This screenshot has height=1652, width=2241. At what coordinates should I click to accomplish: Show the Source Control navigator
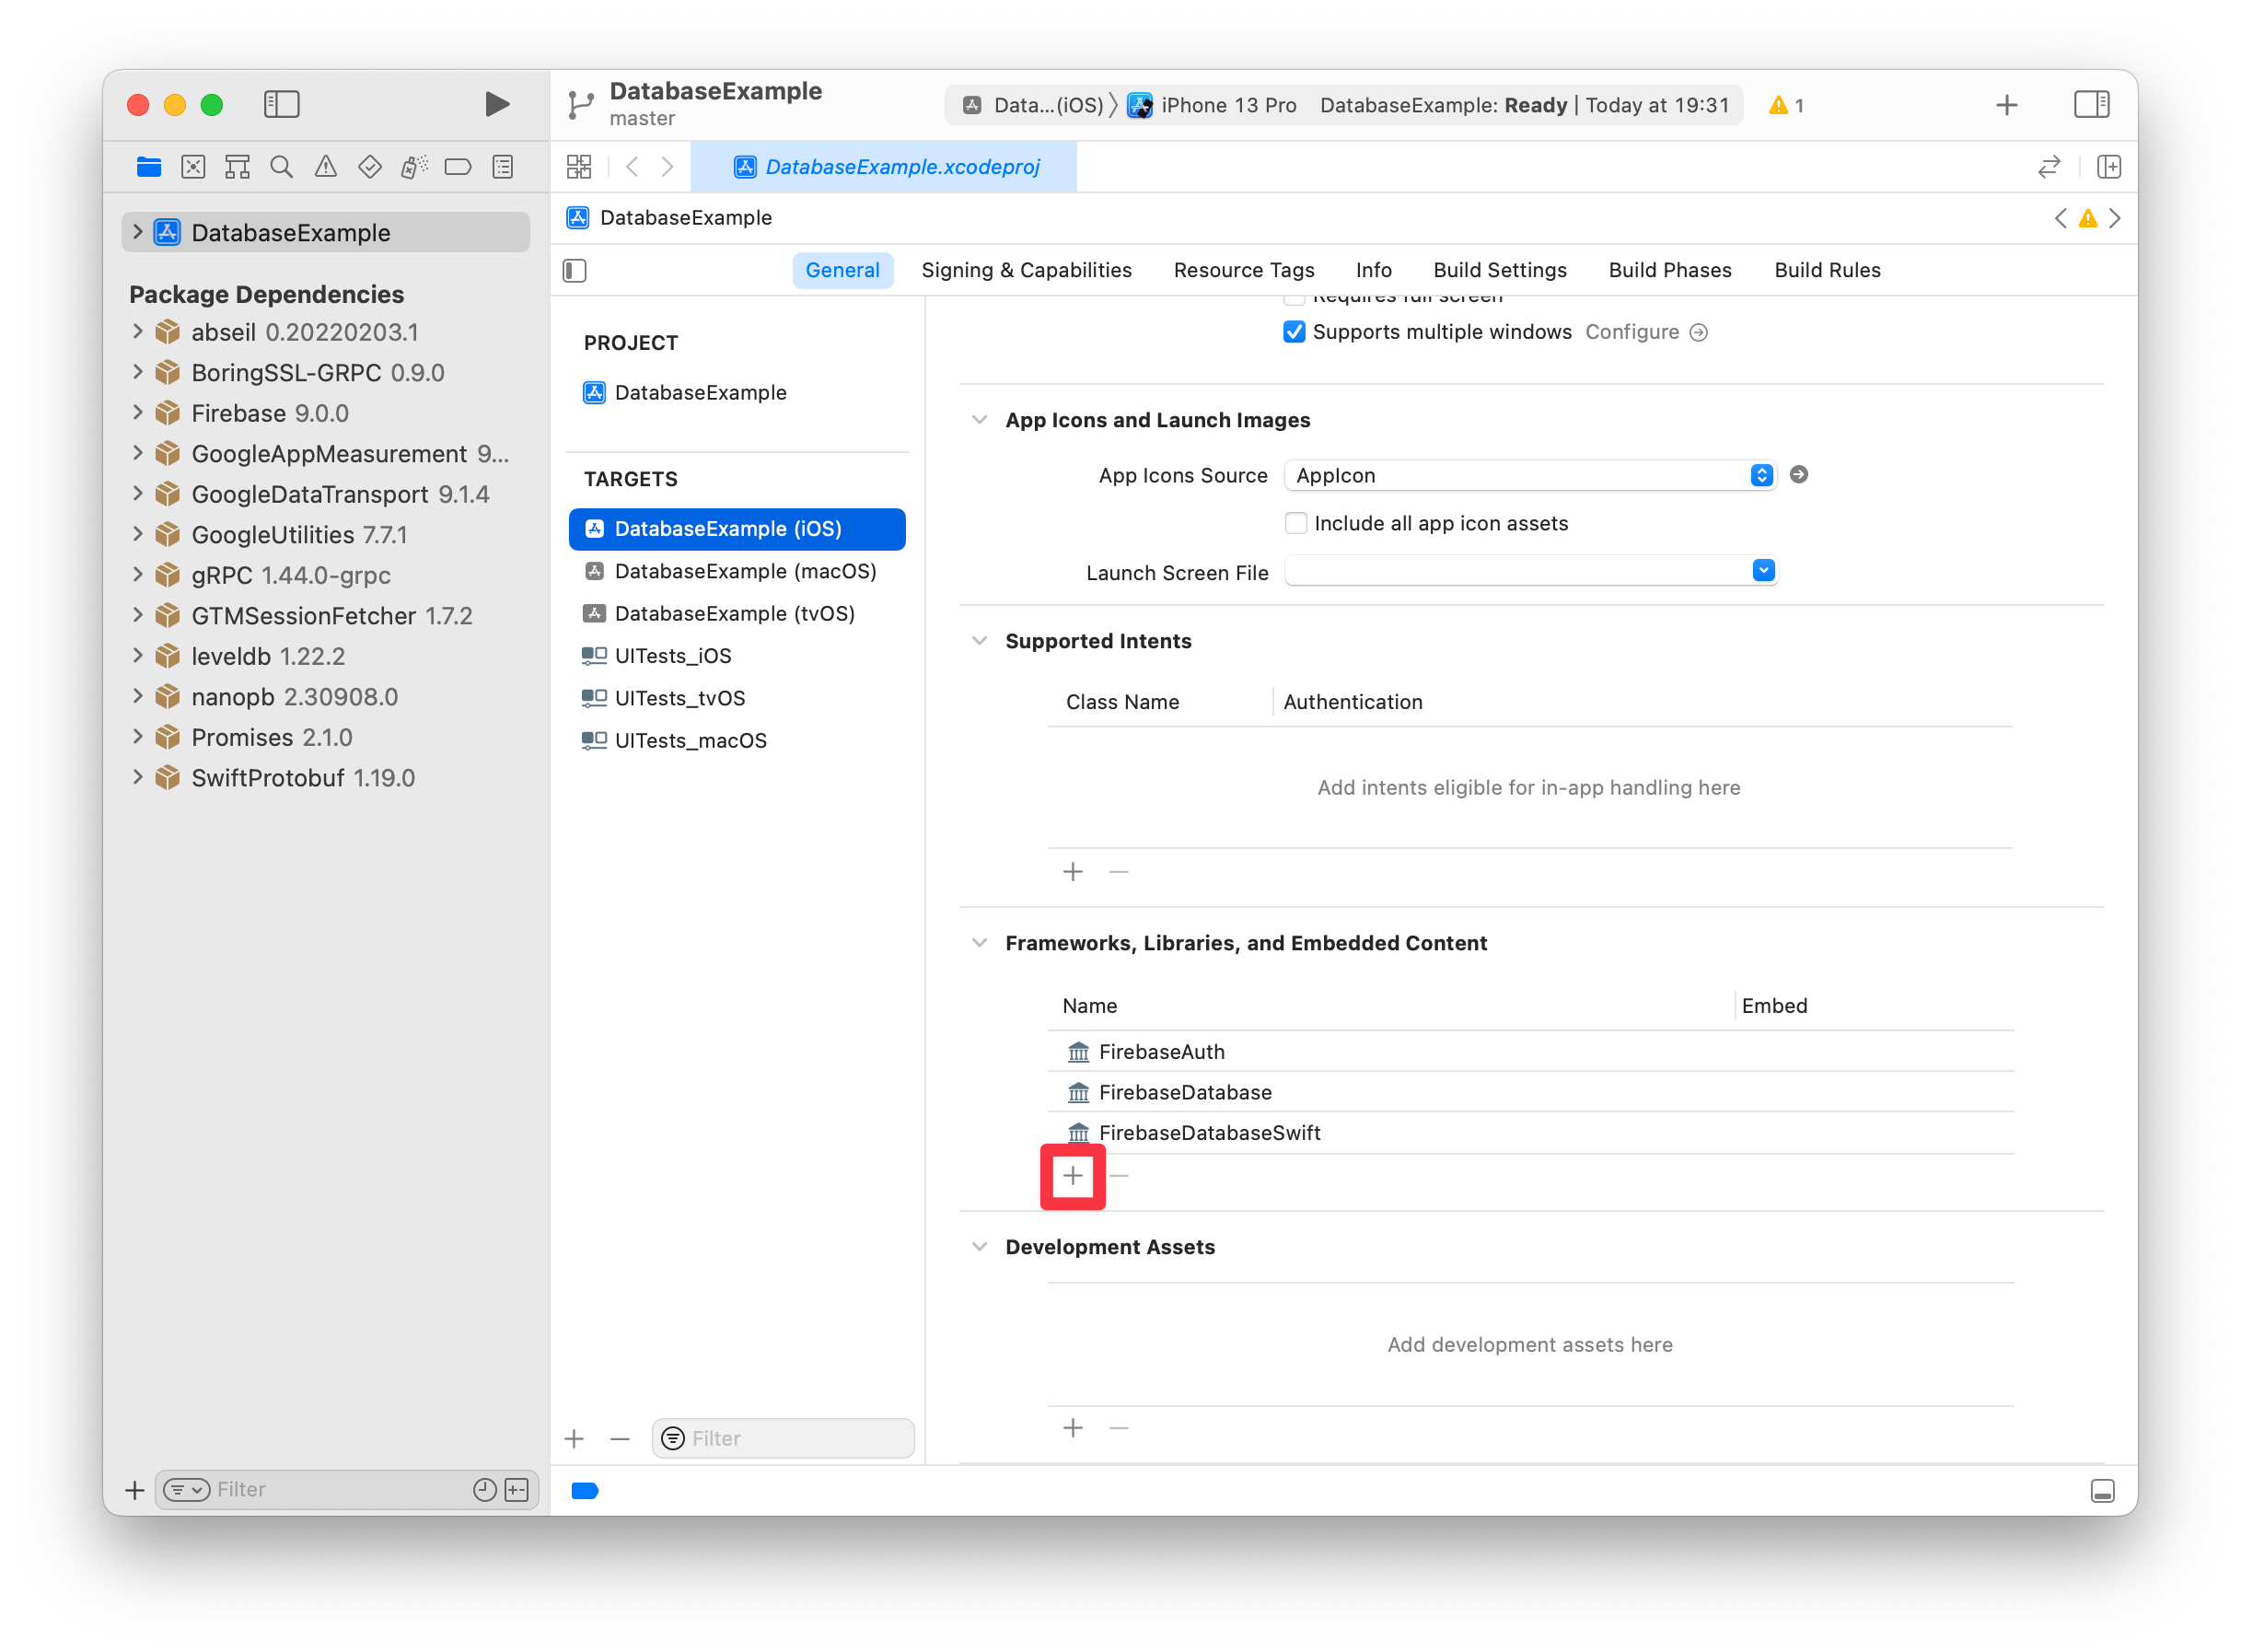[x=193, y=167]
